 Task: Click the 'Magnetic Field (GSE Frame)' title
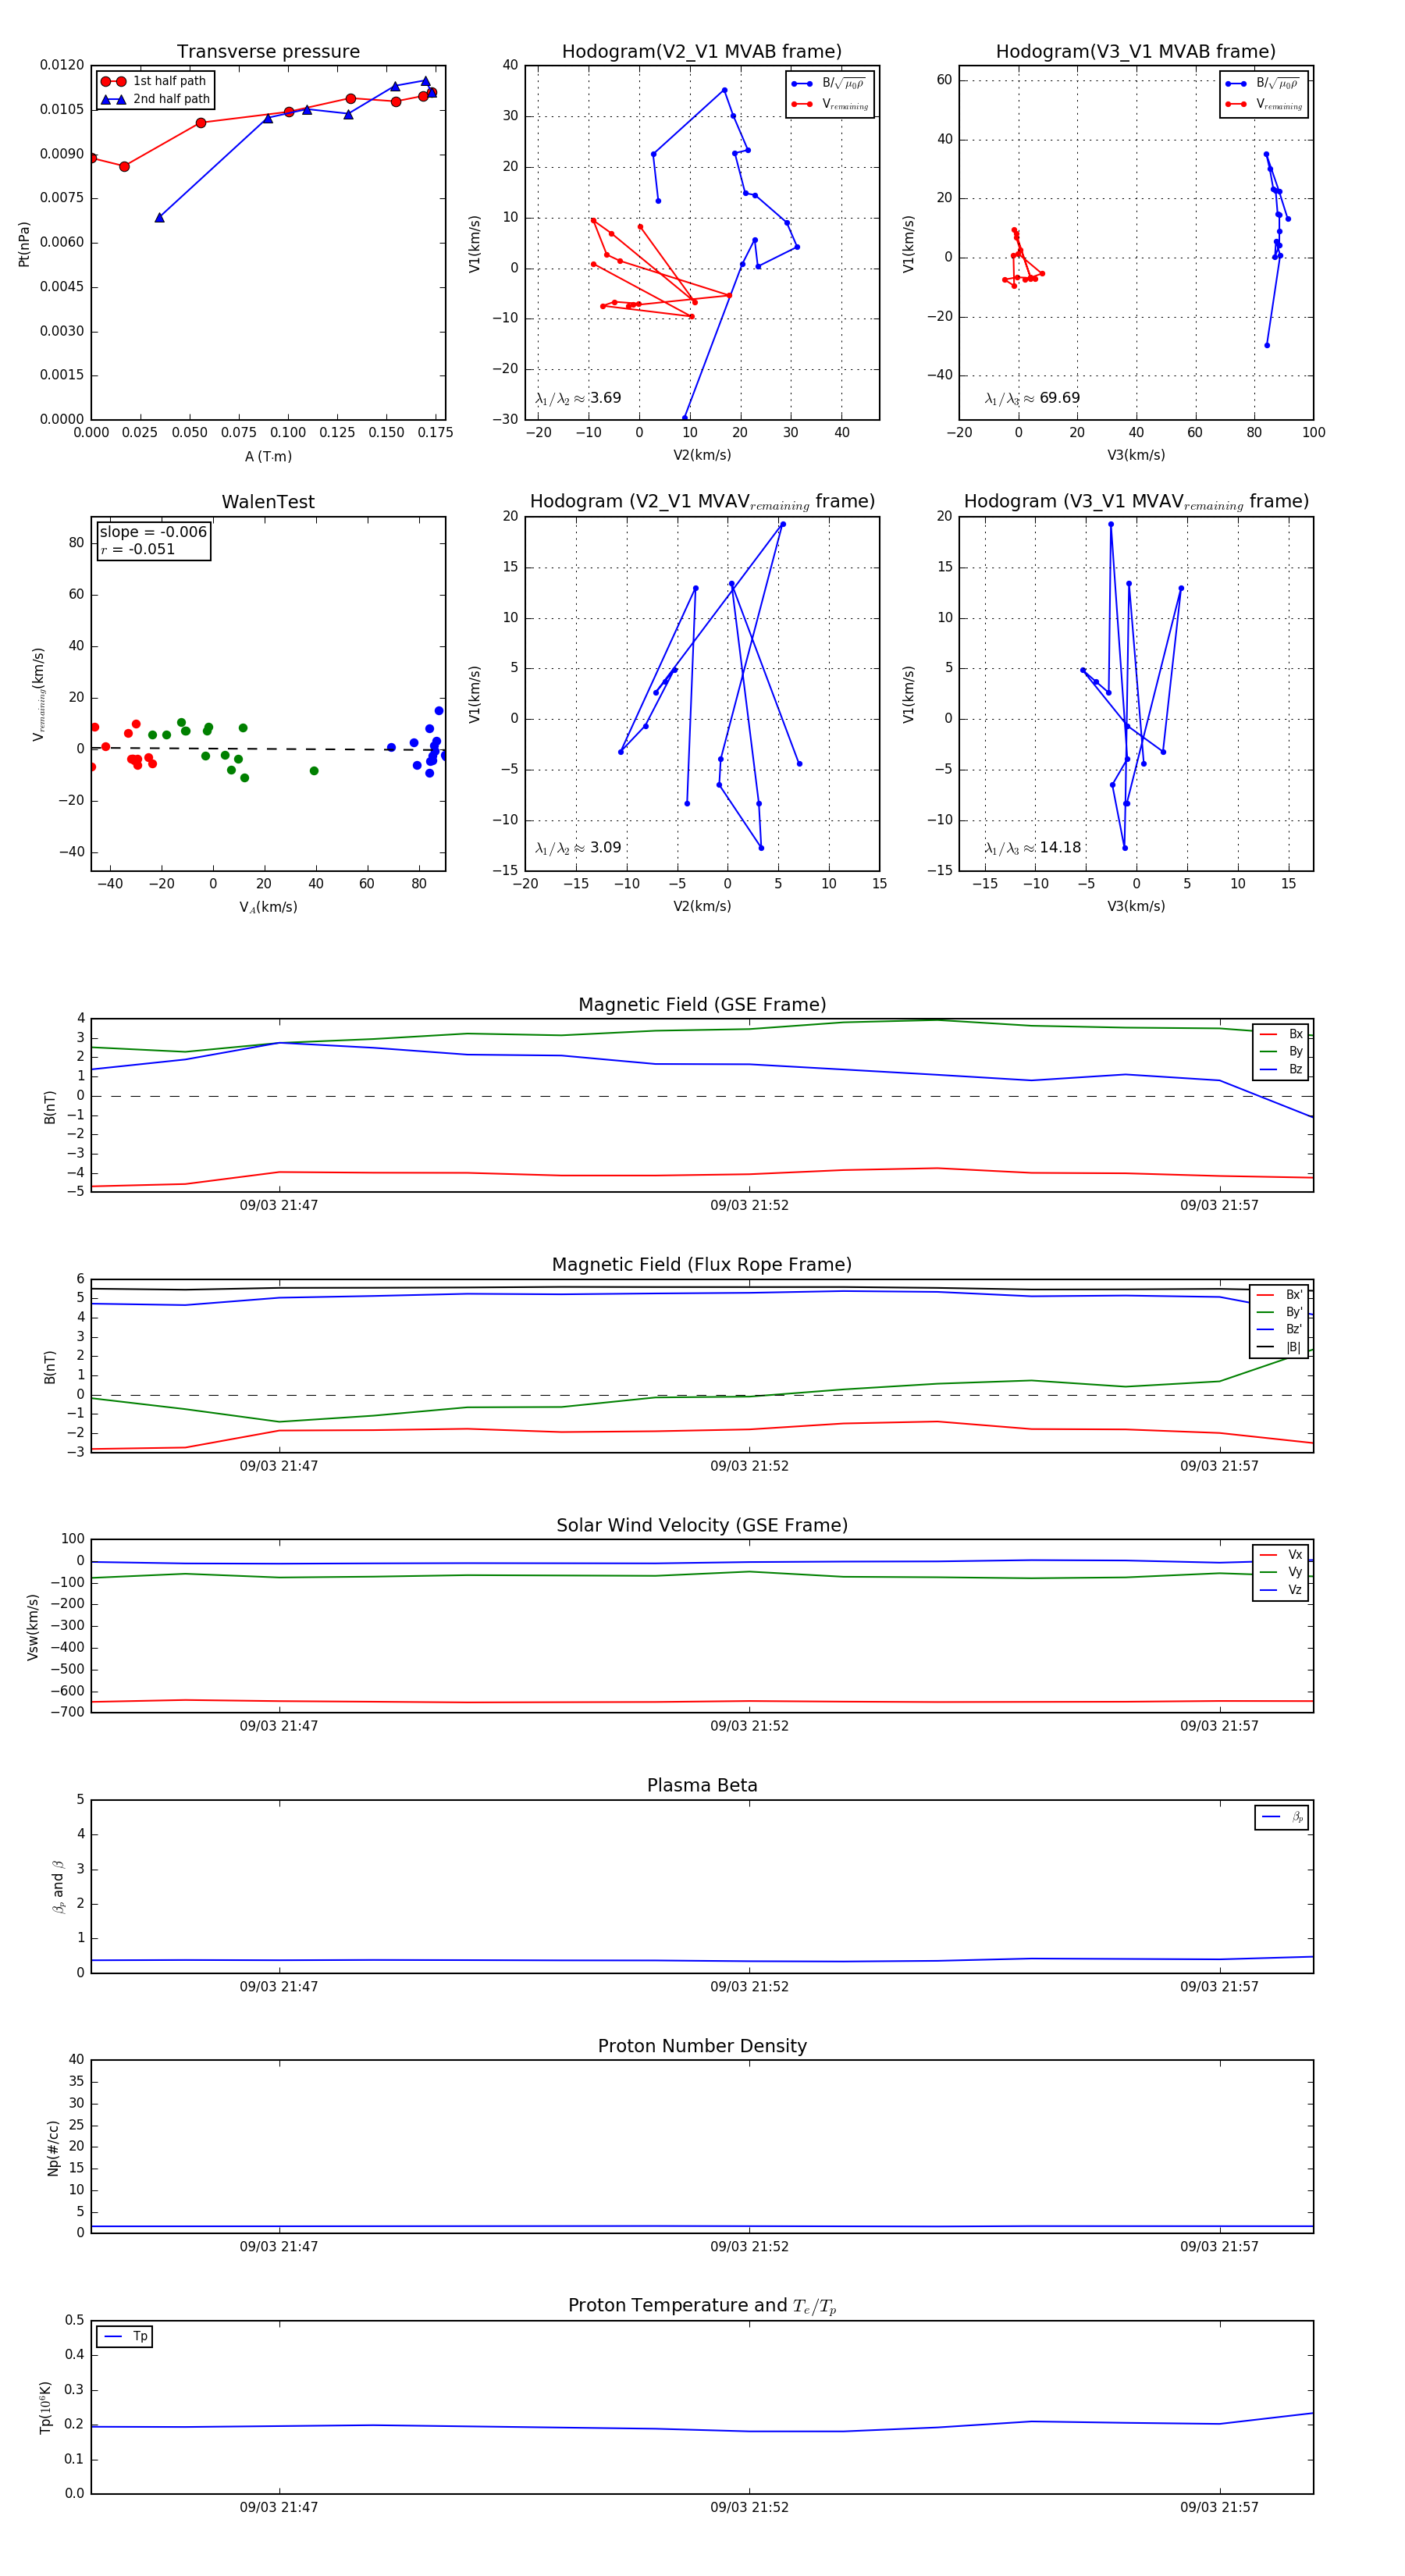pyautogui.click(x=702, y=1005)
